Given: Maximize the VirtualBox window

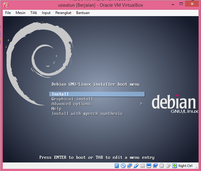Looking at the screenshot, I should coord(181,4).
